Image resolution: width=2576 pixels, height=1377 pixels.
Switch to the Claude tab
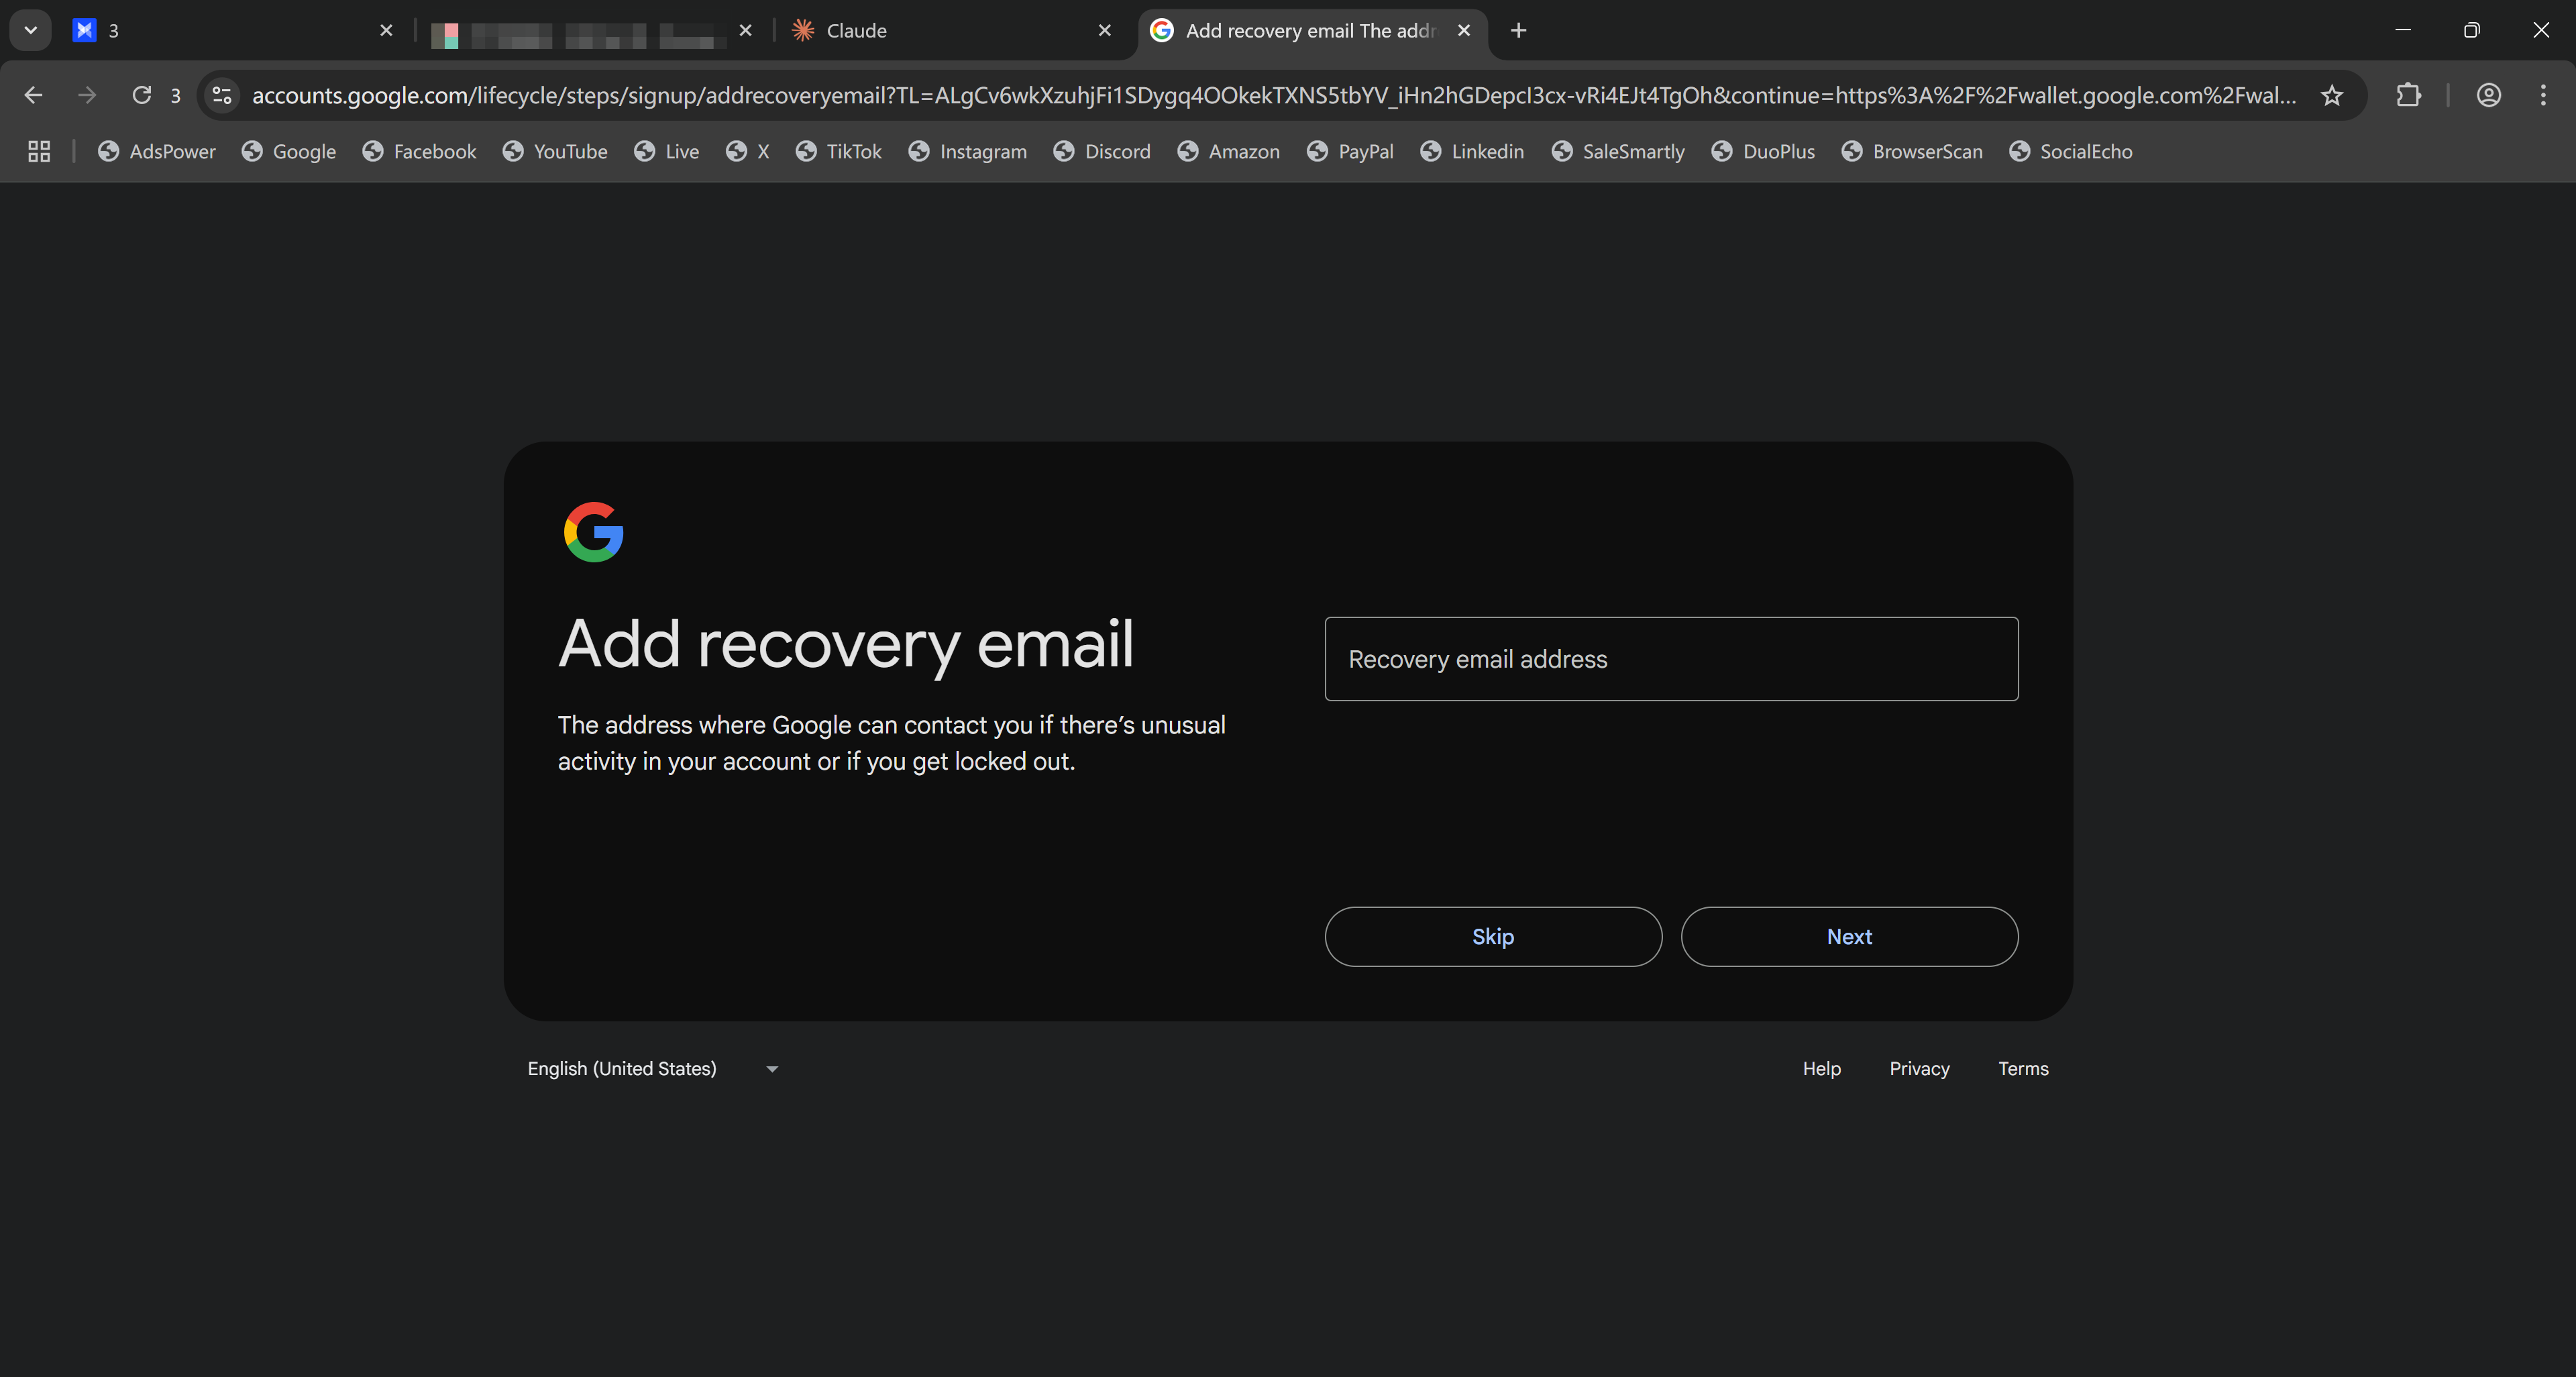click(950, 30)
